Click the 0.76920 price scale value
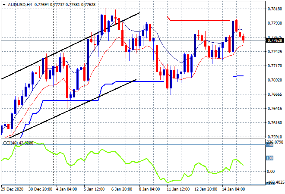This screenshot has height=194, width=285. point(275,80)
